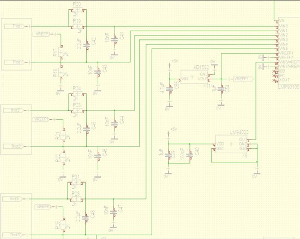
Task: Click the VA pin label on LMP90100
Action: pos(281,21)
